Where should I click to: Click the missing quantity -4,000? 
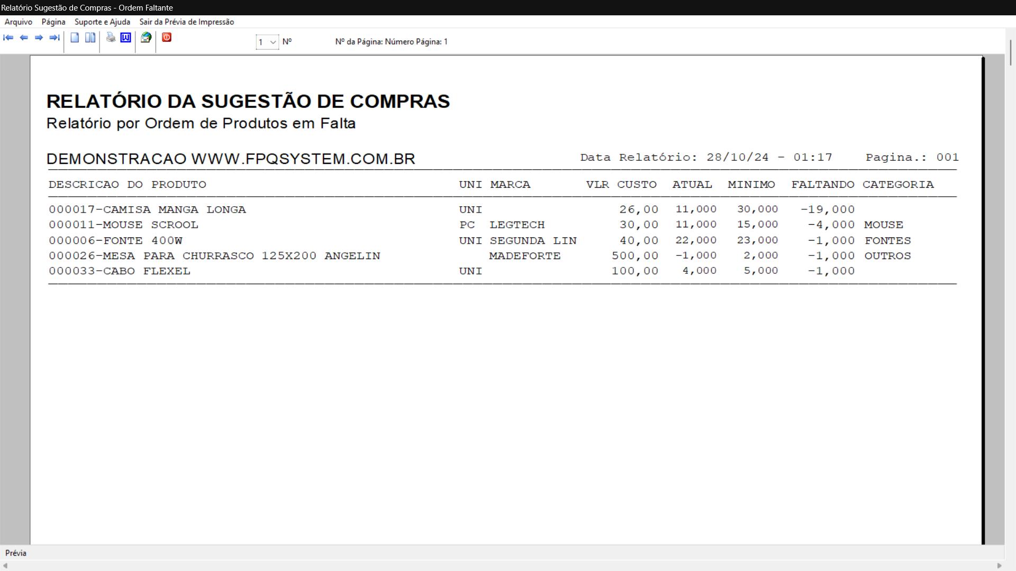pyautogui.click(x=831, y=225)
